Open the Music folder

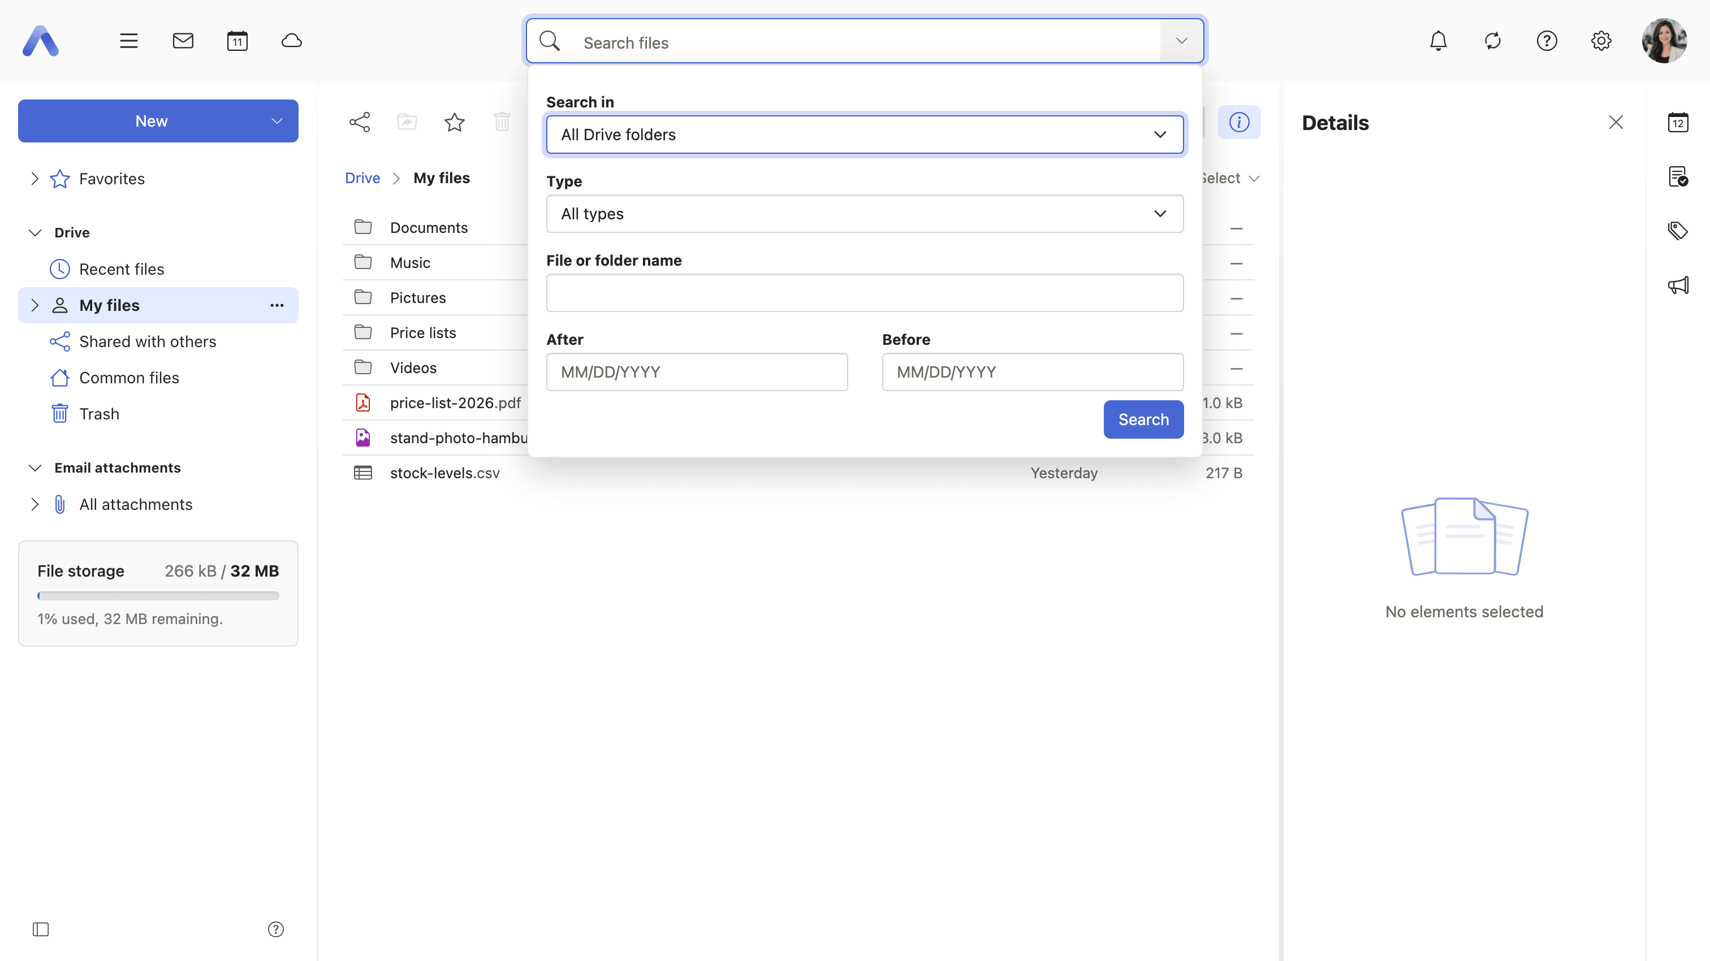[x=410, y=263]
